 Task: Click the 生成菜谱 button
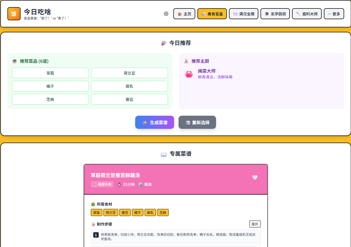tap(155, 123)
